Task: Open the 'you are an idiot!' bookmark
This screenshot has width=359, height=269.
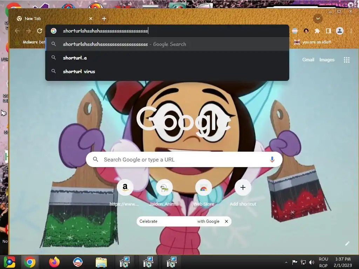Action: click(x=312, y=42)
